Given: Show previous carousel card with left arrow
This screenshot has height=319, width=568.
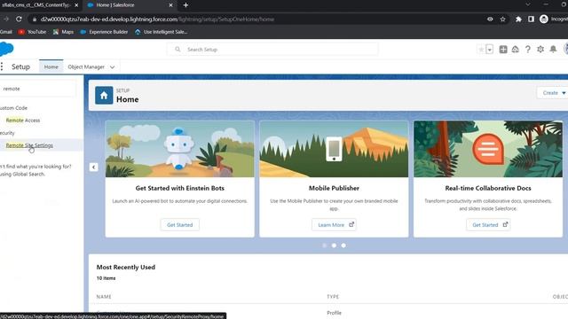Looking at the screenshot, I should click(93, 167).
